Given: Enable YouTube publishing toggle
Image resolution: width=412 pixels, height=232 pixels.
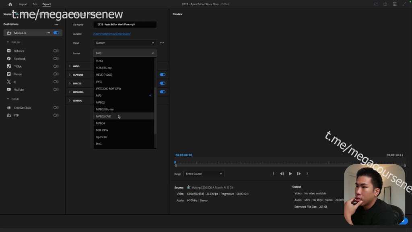Looking at the screenshot, I should [56, 89].
